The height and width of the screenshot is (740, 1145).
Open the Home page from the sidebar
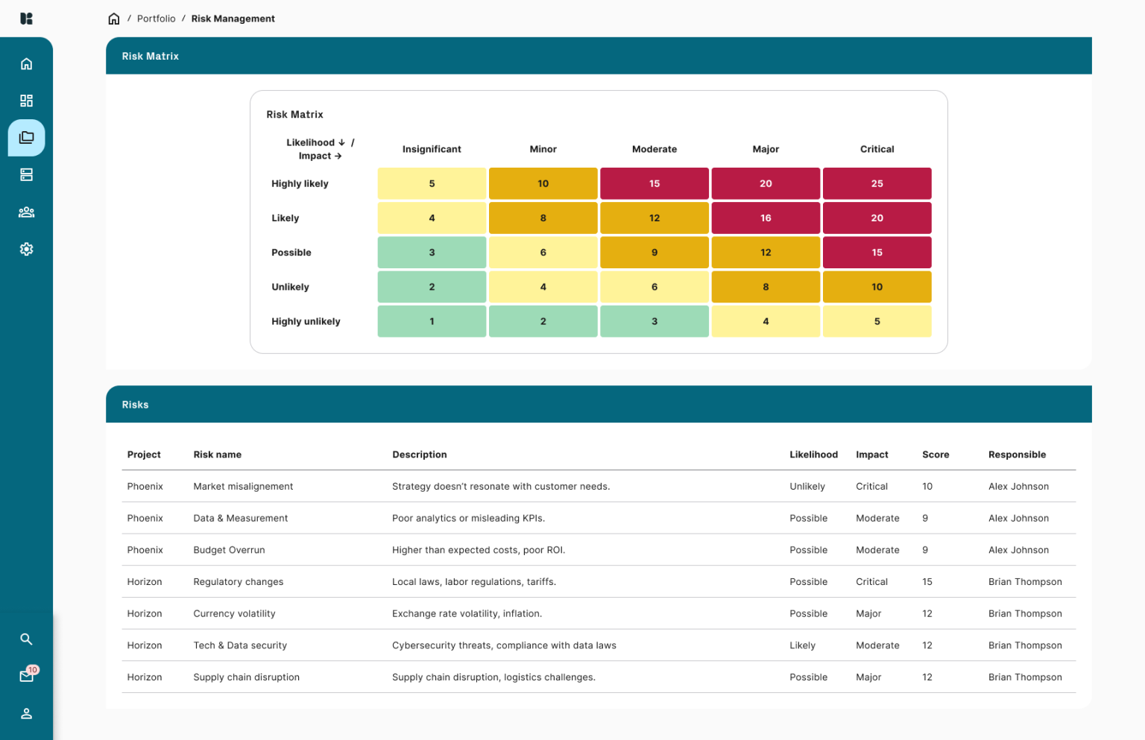pos(26,63)
